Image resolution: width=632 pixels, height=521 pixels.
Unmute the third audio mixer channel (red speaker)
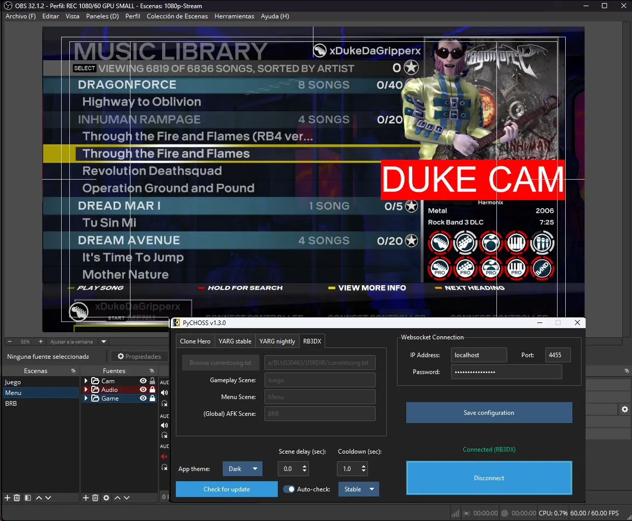164,457
